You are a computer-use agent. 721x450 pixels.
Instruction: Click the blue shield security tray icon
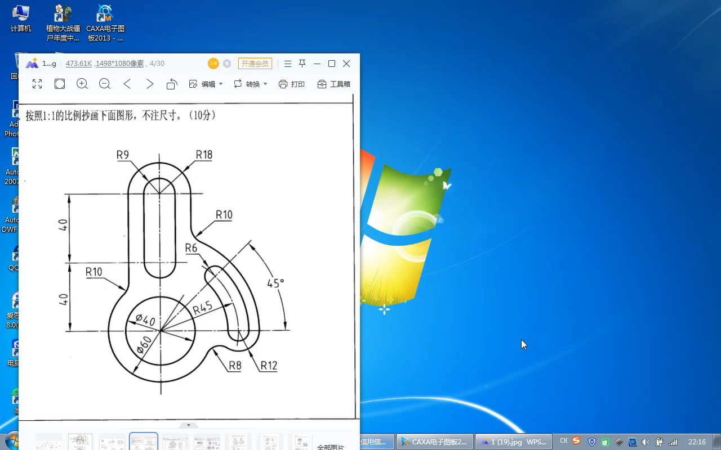[592, 442]
